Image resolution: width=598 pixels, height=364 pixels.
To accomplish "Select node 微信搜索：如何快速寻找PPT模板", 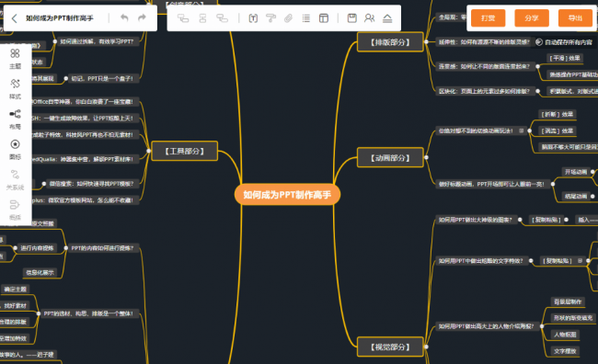I will click(91, 184).
